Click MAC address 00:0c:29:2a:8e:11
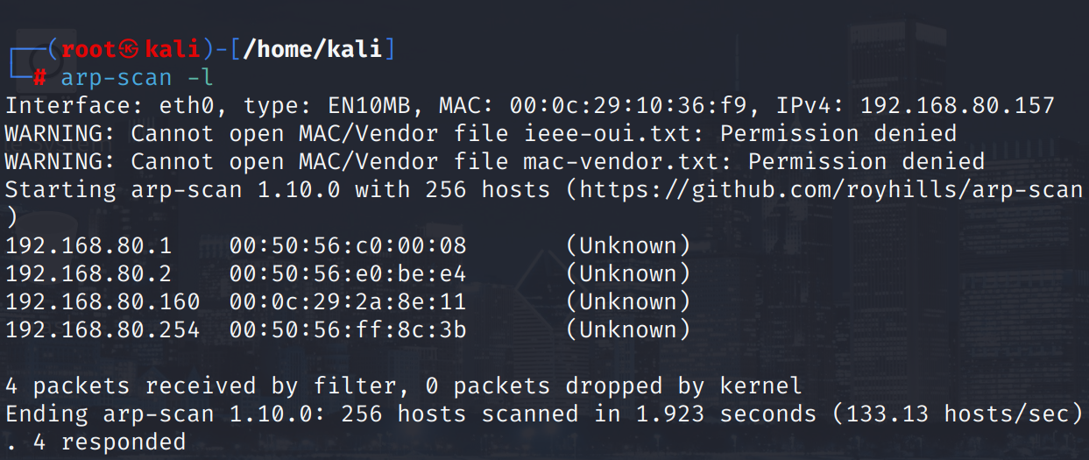This screenshot has width=1089, height=460. pos(348,302)
